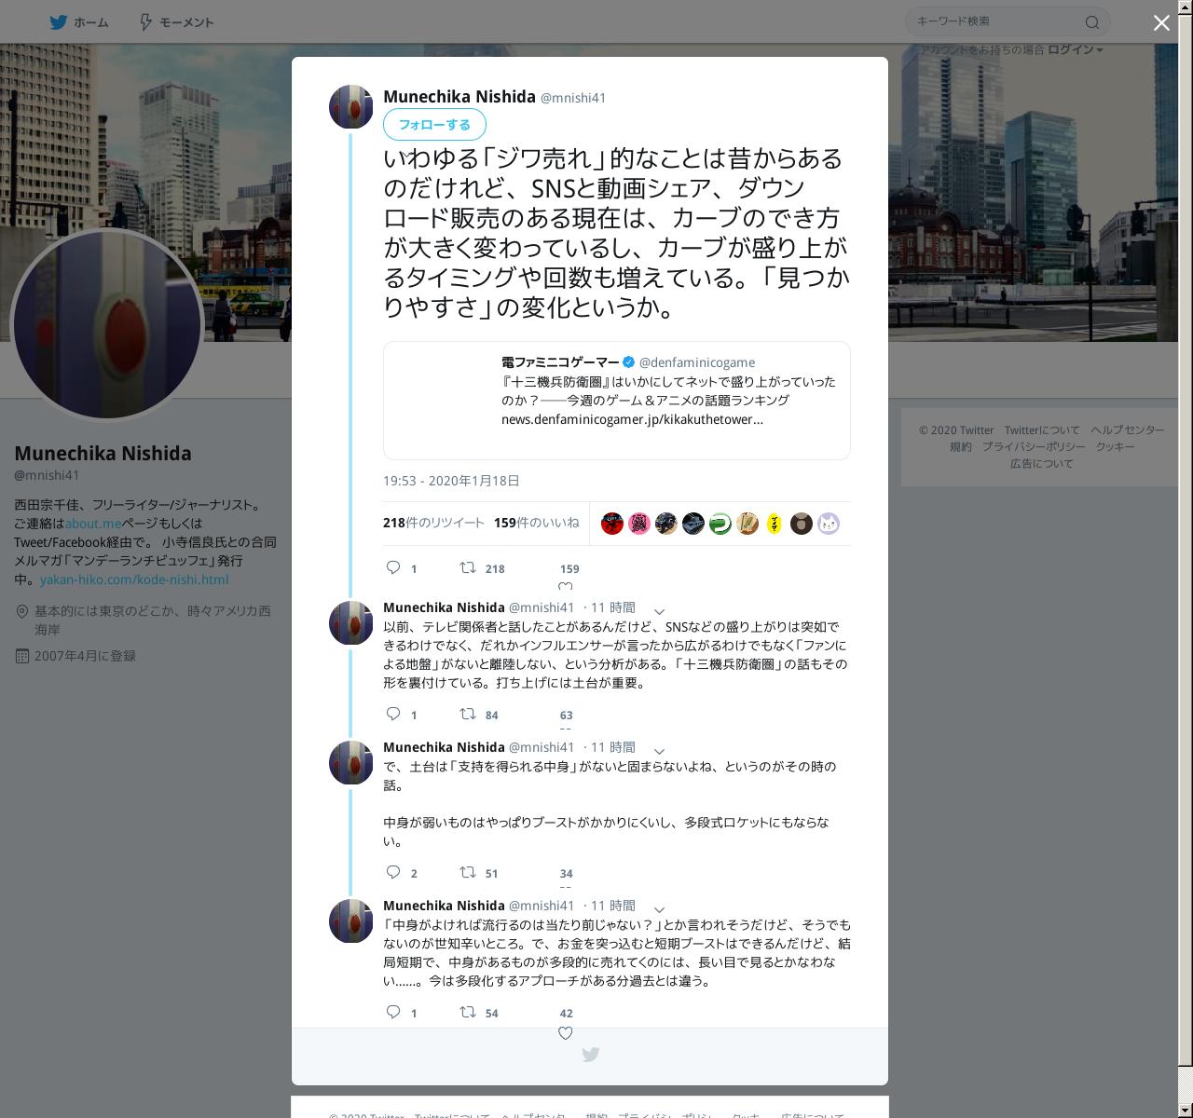
Task: Open chevron menu on second reply tweet
Action: 659,752
